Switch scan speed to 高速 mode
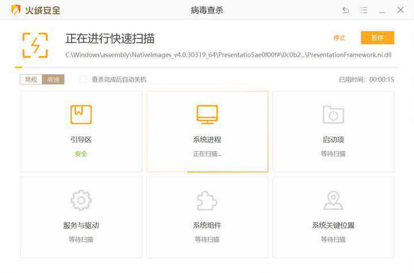This screenshot has height=273, width=414. point(53,79)
